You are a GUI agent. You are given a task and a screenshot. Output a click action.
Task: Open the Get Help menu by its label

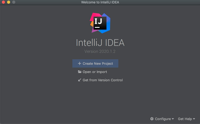(185, 119)
